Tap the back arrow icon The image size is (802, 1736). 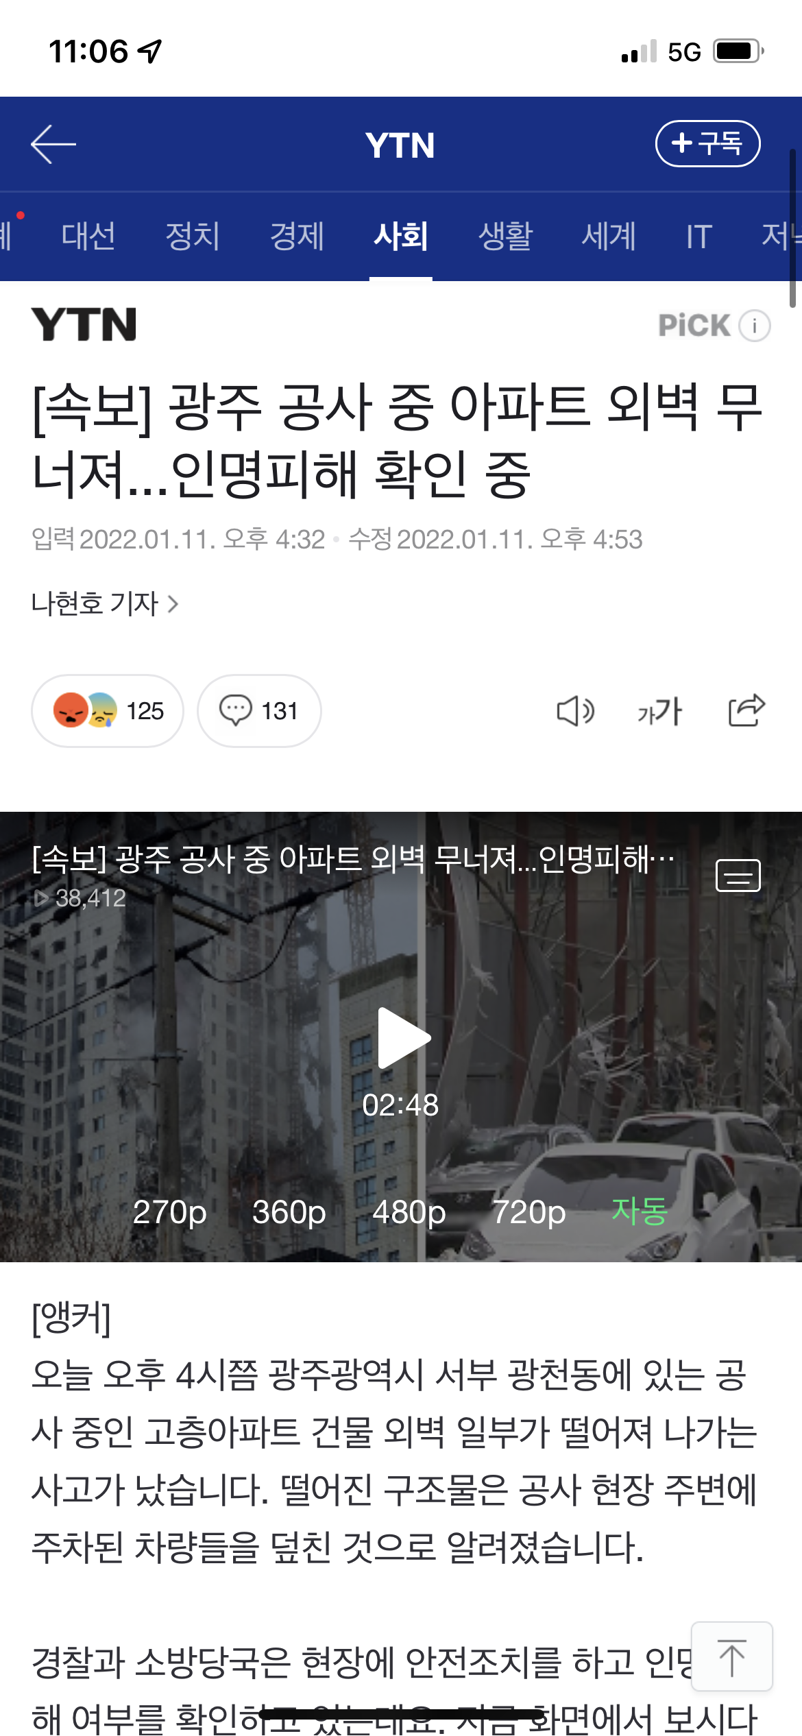[x=53, y=144]
